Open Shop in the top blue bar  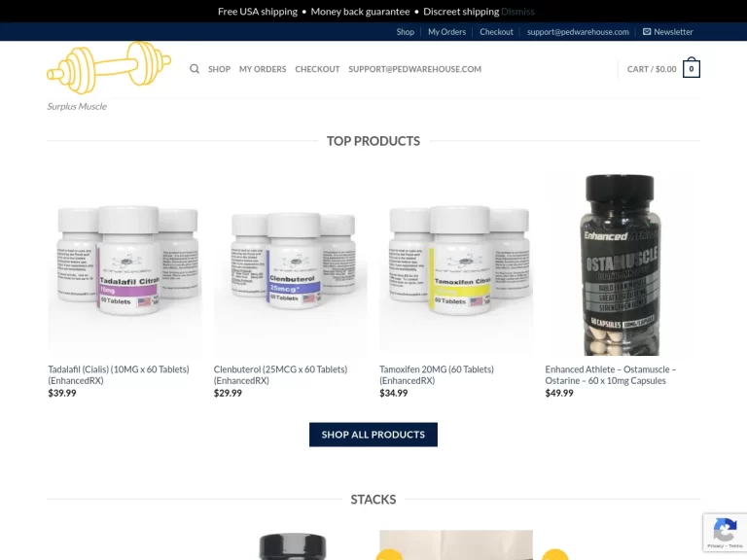(405, 32)
